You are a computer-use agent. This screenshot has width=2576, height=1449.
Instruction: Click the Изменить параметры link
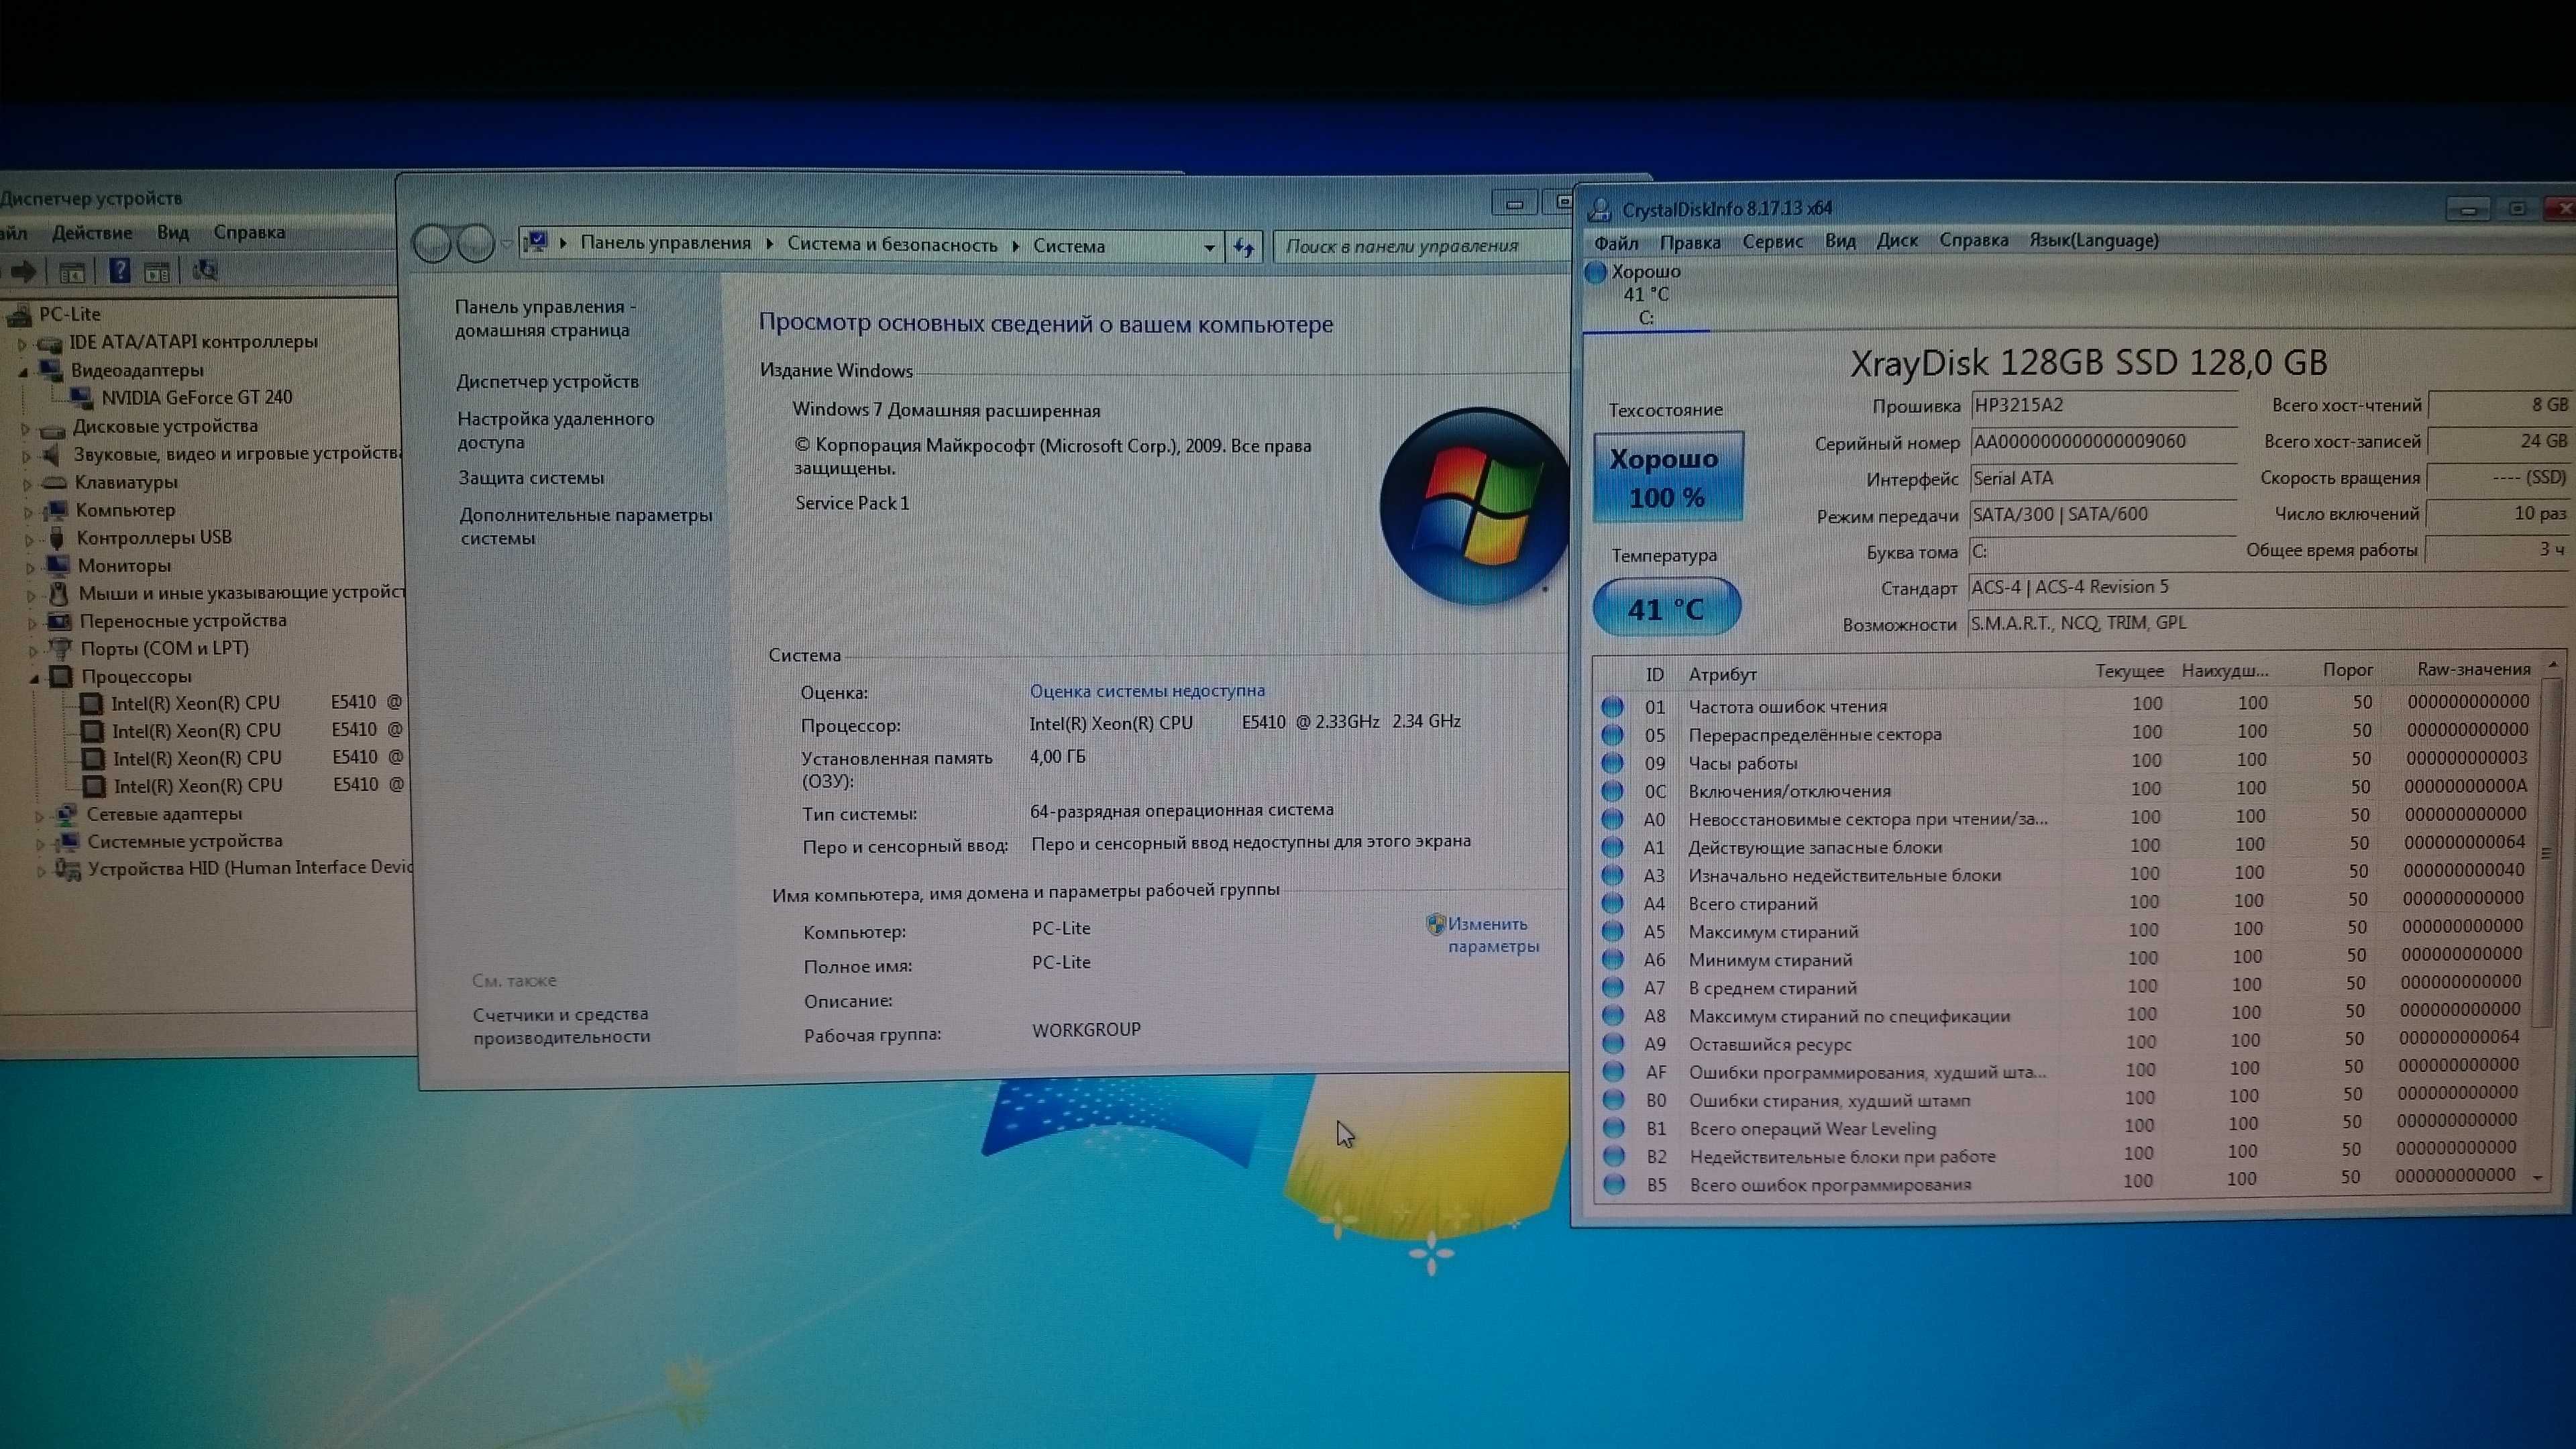pos(1493,935)
